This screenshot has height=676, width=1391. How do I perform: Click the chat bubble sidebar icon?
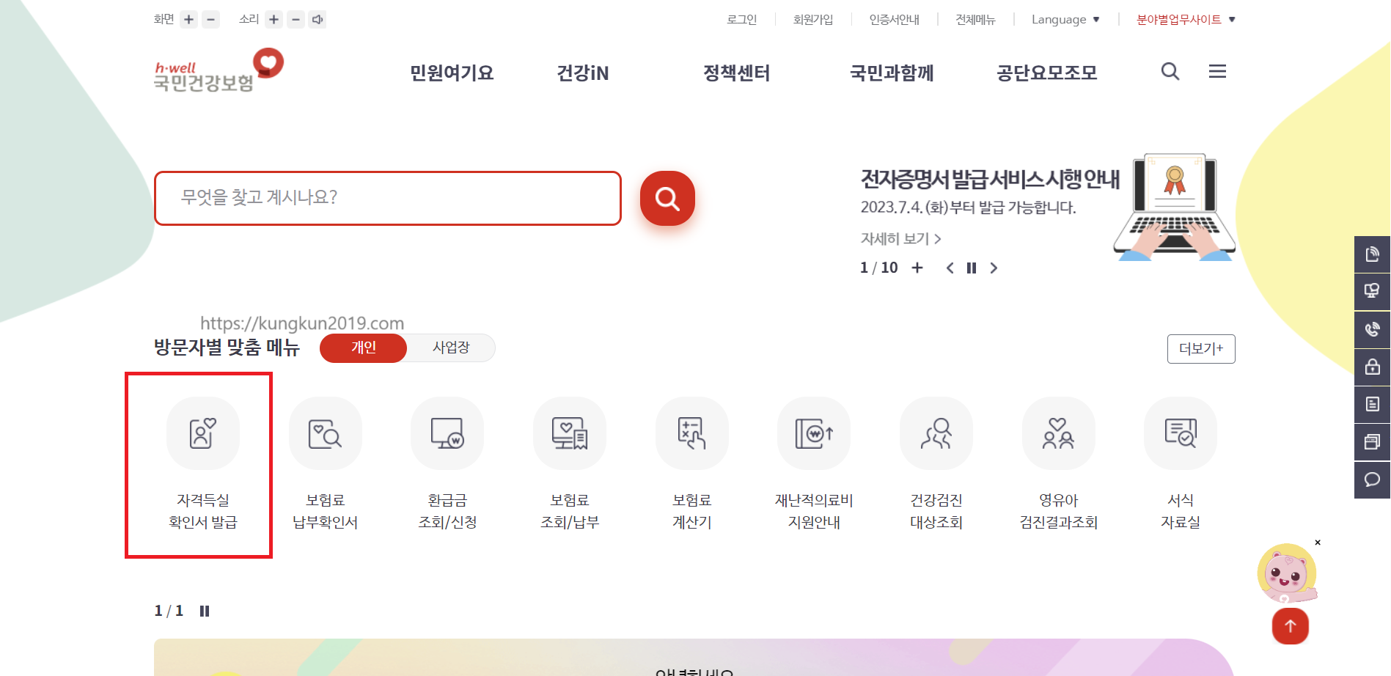tap(1372, 480)
